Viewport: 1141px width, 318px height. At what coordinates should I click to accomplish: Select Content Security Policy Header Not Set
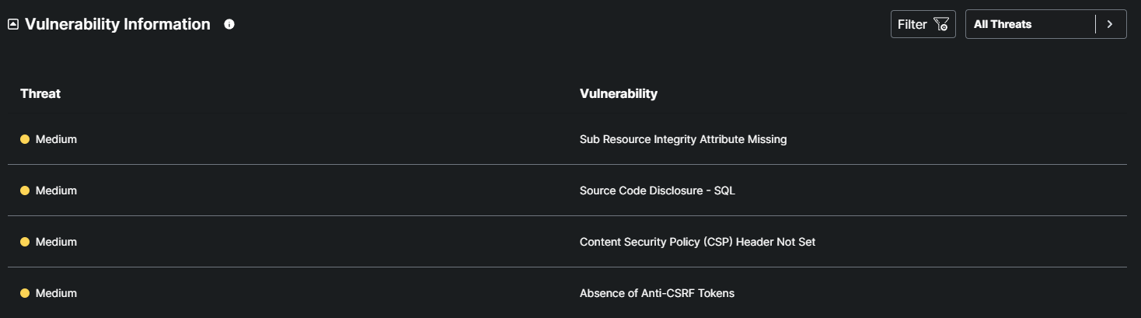click(x=697, y=242)
